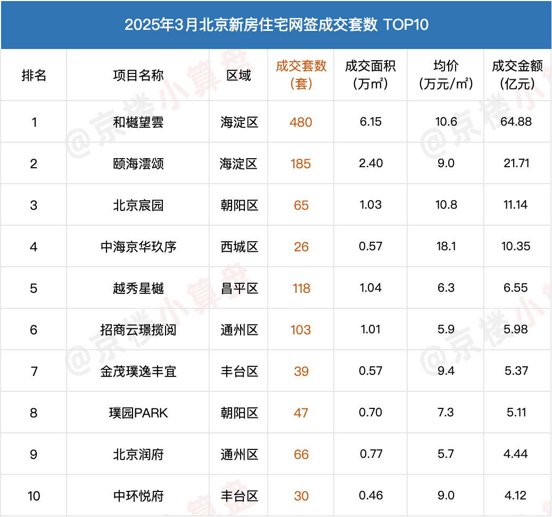Select project name '金茂璞逸丰宜'
552x517 pixels.
point(138,372)
